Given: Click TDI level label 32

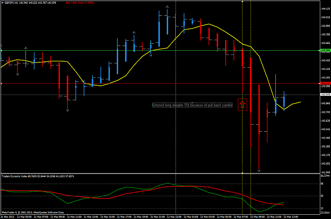Looking at the screenshot, I should pos(322,208).
